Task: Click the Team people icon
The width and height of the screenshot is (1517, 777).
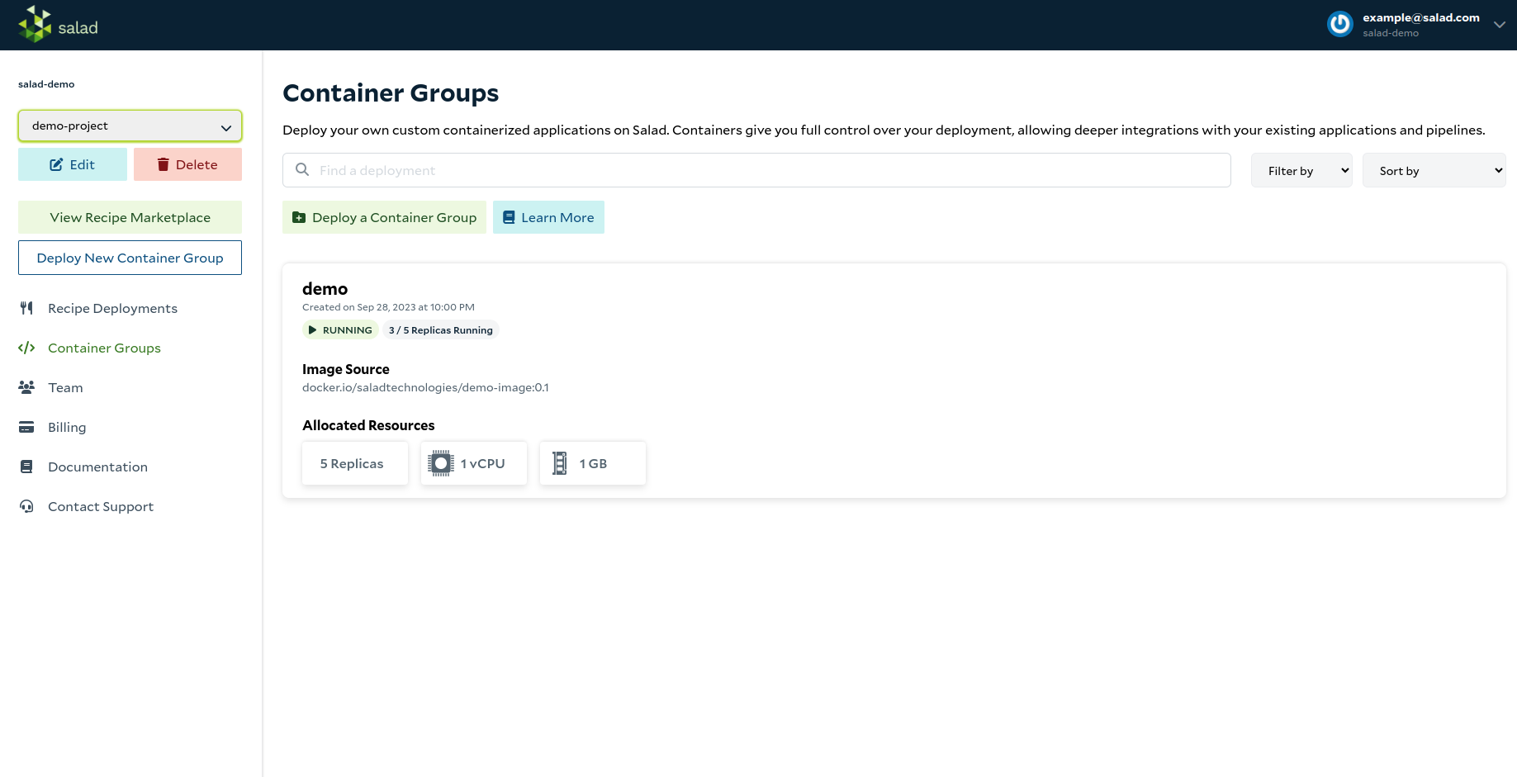Action: coord(26,387)
